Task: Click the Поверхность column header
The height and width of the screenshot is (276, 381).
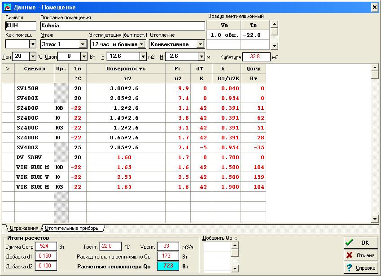Action: coord(126,69)
